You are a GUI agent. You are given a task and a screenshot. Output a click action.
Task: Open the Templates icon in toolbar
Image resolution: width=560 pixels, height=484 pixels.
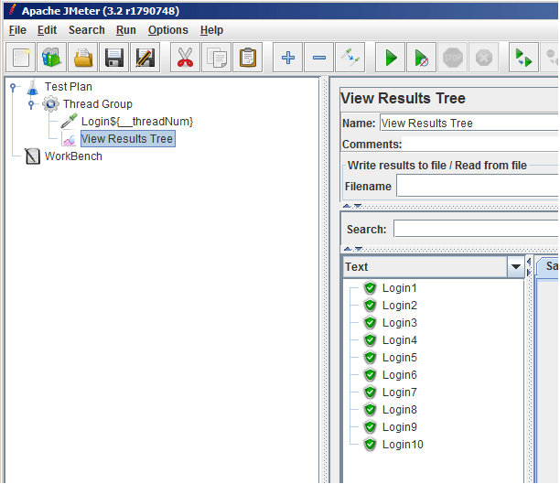tap(52, 58)
